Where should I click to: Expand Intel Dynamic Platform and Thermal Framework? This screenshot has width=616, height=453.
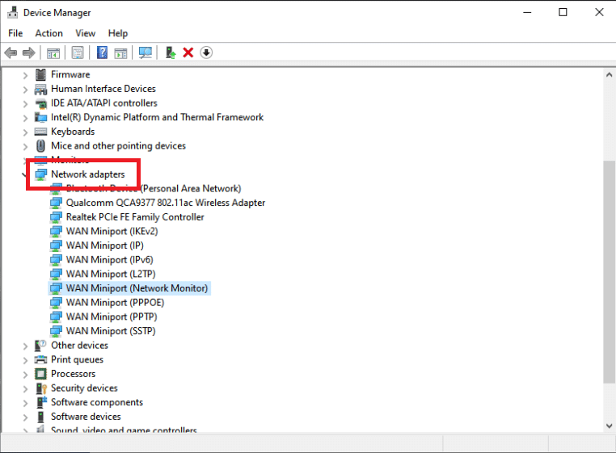coord(25,118)
